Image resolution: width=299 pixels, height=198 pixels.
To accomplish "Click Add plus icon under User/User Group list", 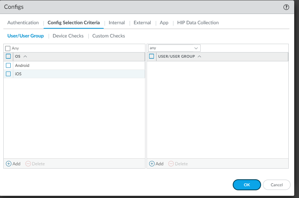I will click(152, 164).
